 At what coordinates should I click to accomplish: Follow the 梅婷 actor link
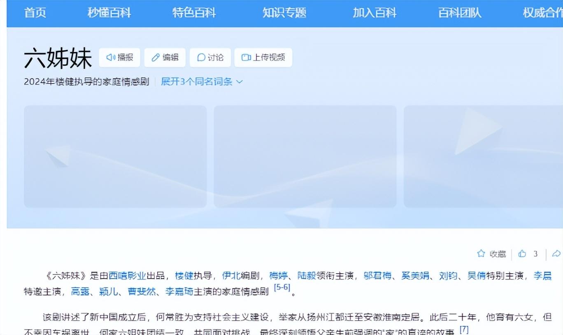point(278,276)
